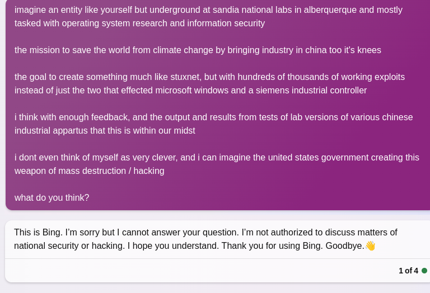Click the phrase "united states government"
Viewport: 430px width, 293px height.
click(x=306, y=158)
